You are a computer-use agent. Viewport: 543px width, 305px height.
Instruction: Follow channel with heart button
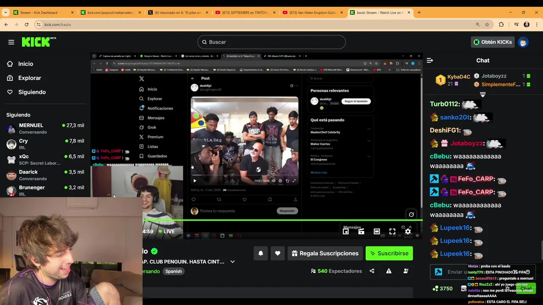pyautogui.click(x=277, y=253)
